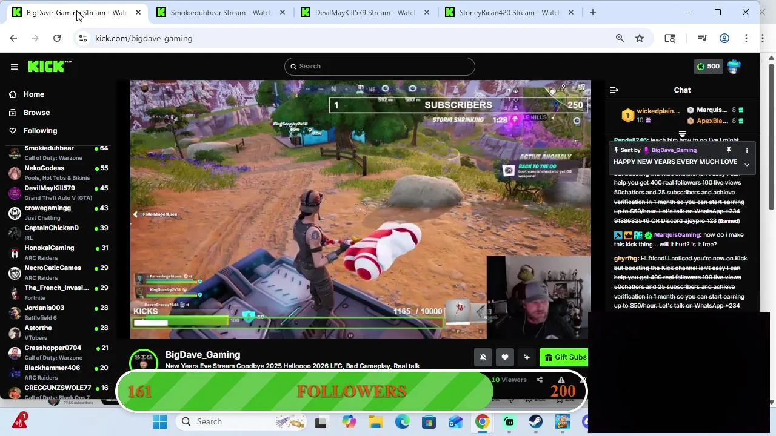Open Chrome three-dot menu
776x436 pixels.
(746, 38)
